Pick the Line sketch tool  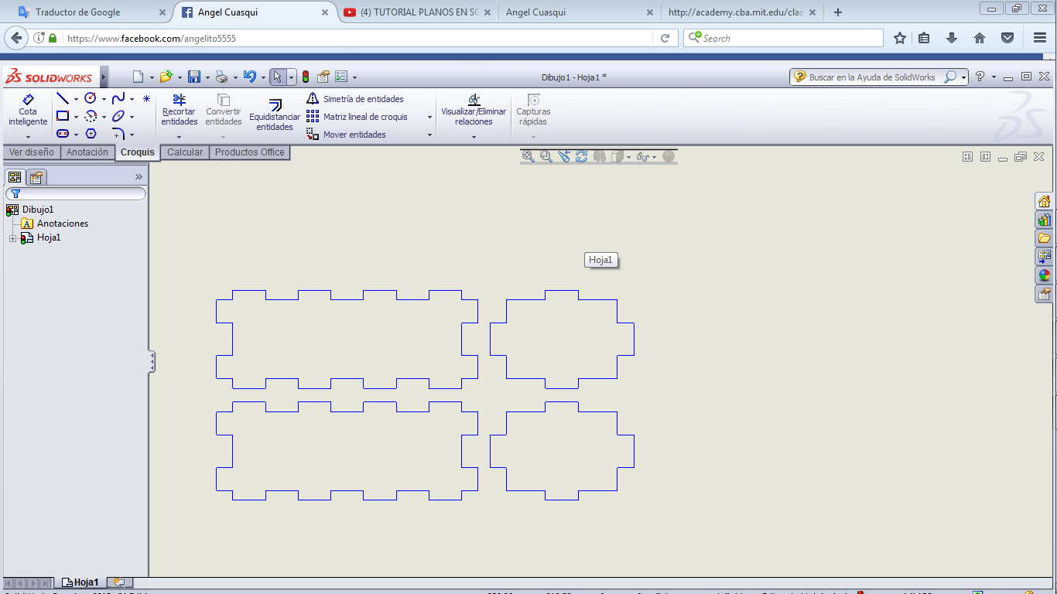tap(63, 98)
